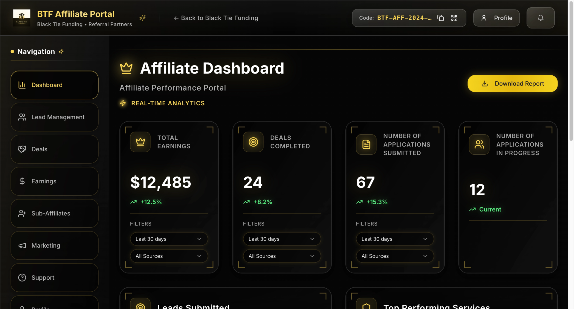
Task: Open Lead Management from navigation
Action: tap(54, 117)
